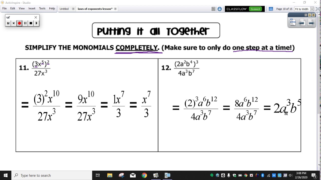Image resolution: width=321 pixels, height=180 pixels.
Task: Play back the screen recording
Action: click(x=36, y=23)
